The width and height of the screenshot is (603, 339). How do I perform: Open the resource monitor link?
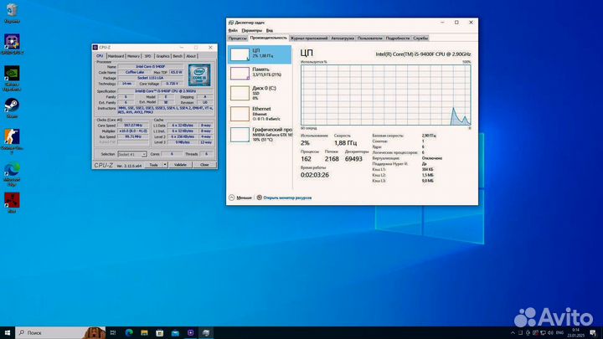[286, 198]
